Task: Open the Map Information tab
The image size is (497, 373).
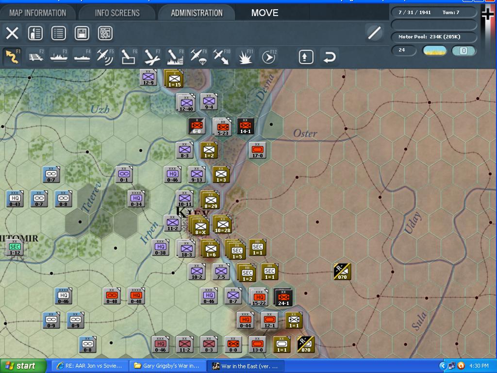Action: coord(38,13)
